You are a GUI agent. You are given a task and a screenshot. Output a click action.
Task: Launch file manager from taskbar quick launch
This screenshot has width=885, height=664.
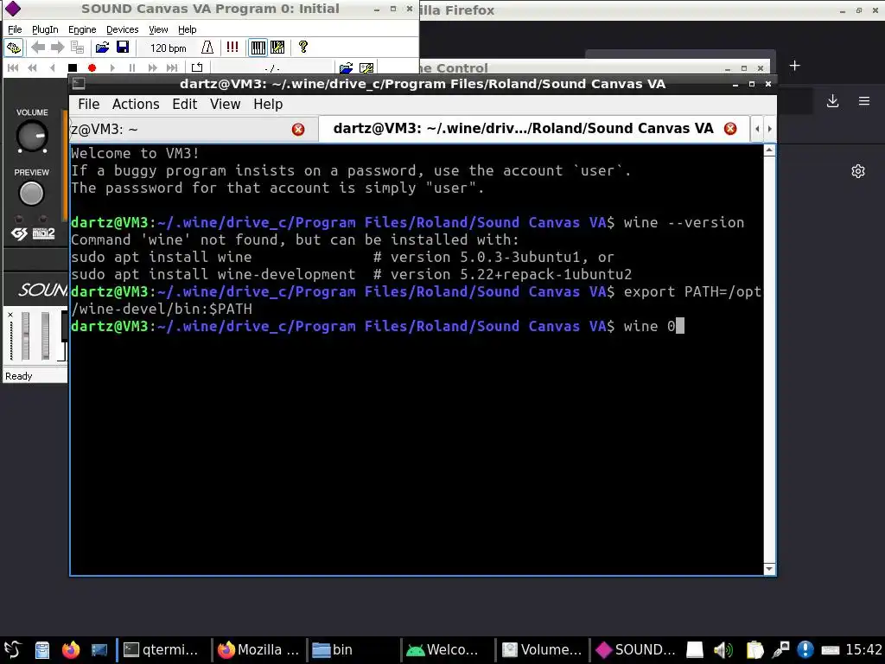click(41, 650)
